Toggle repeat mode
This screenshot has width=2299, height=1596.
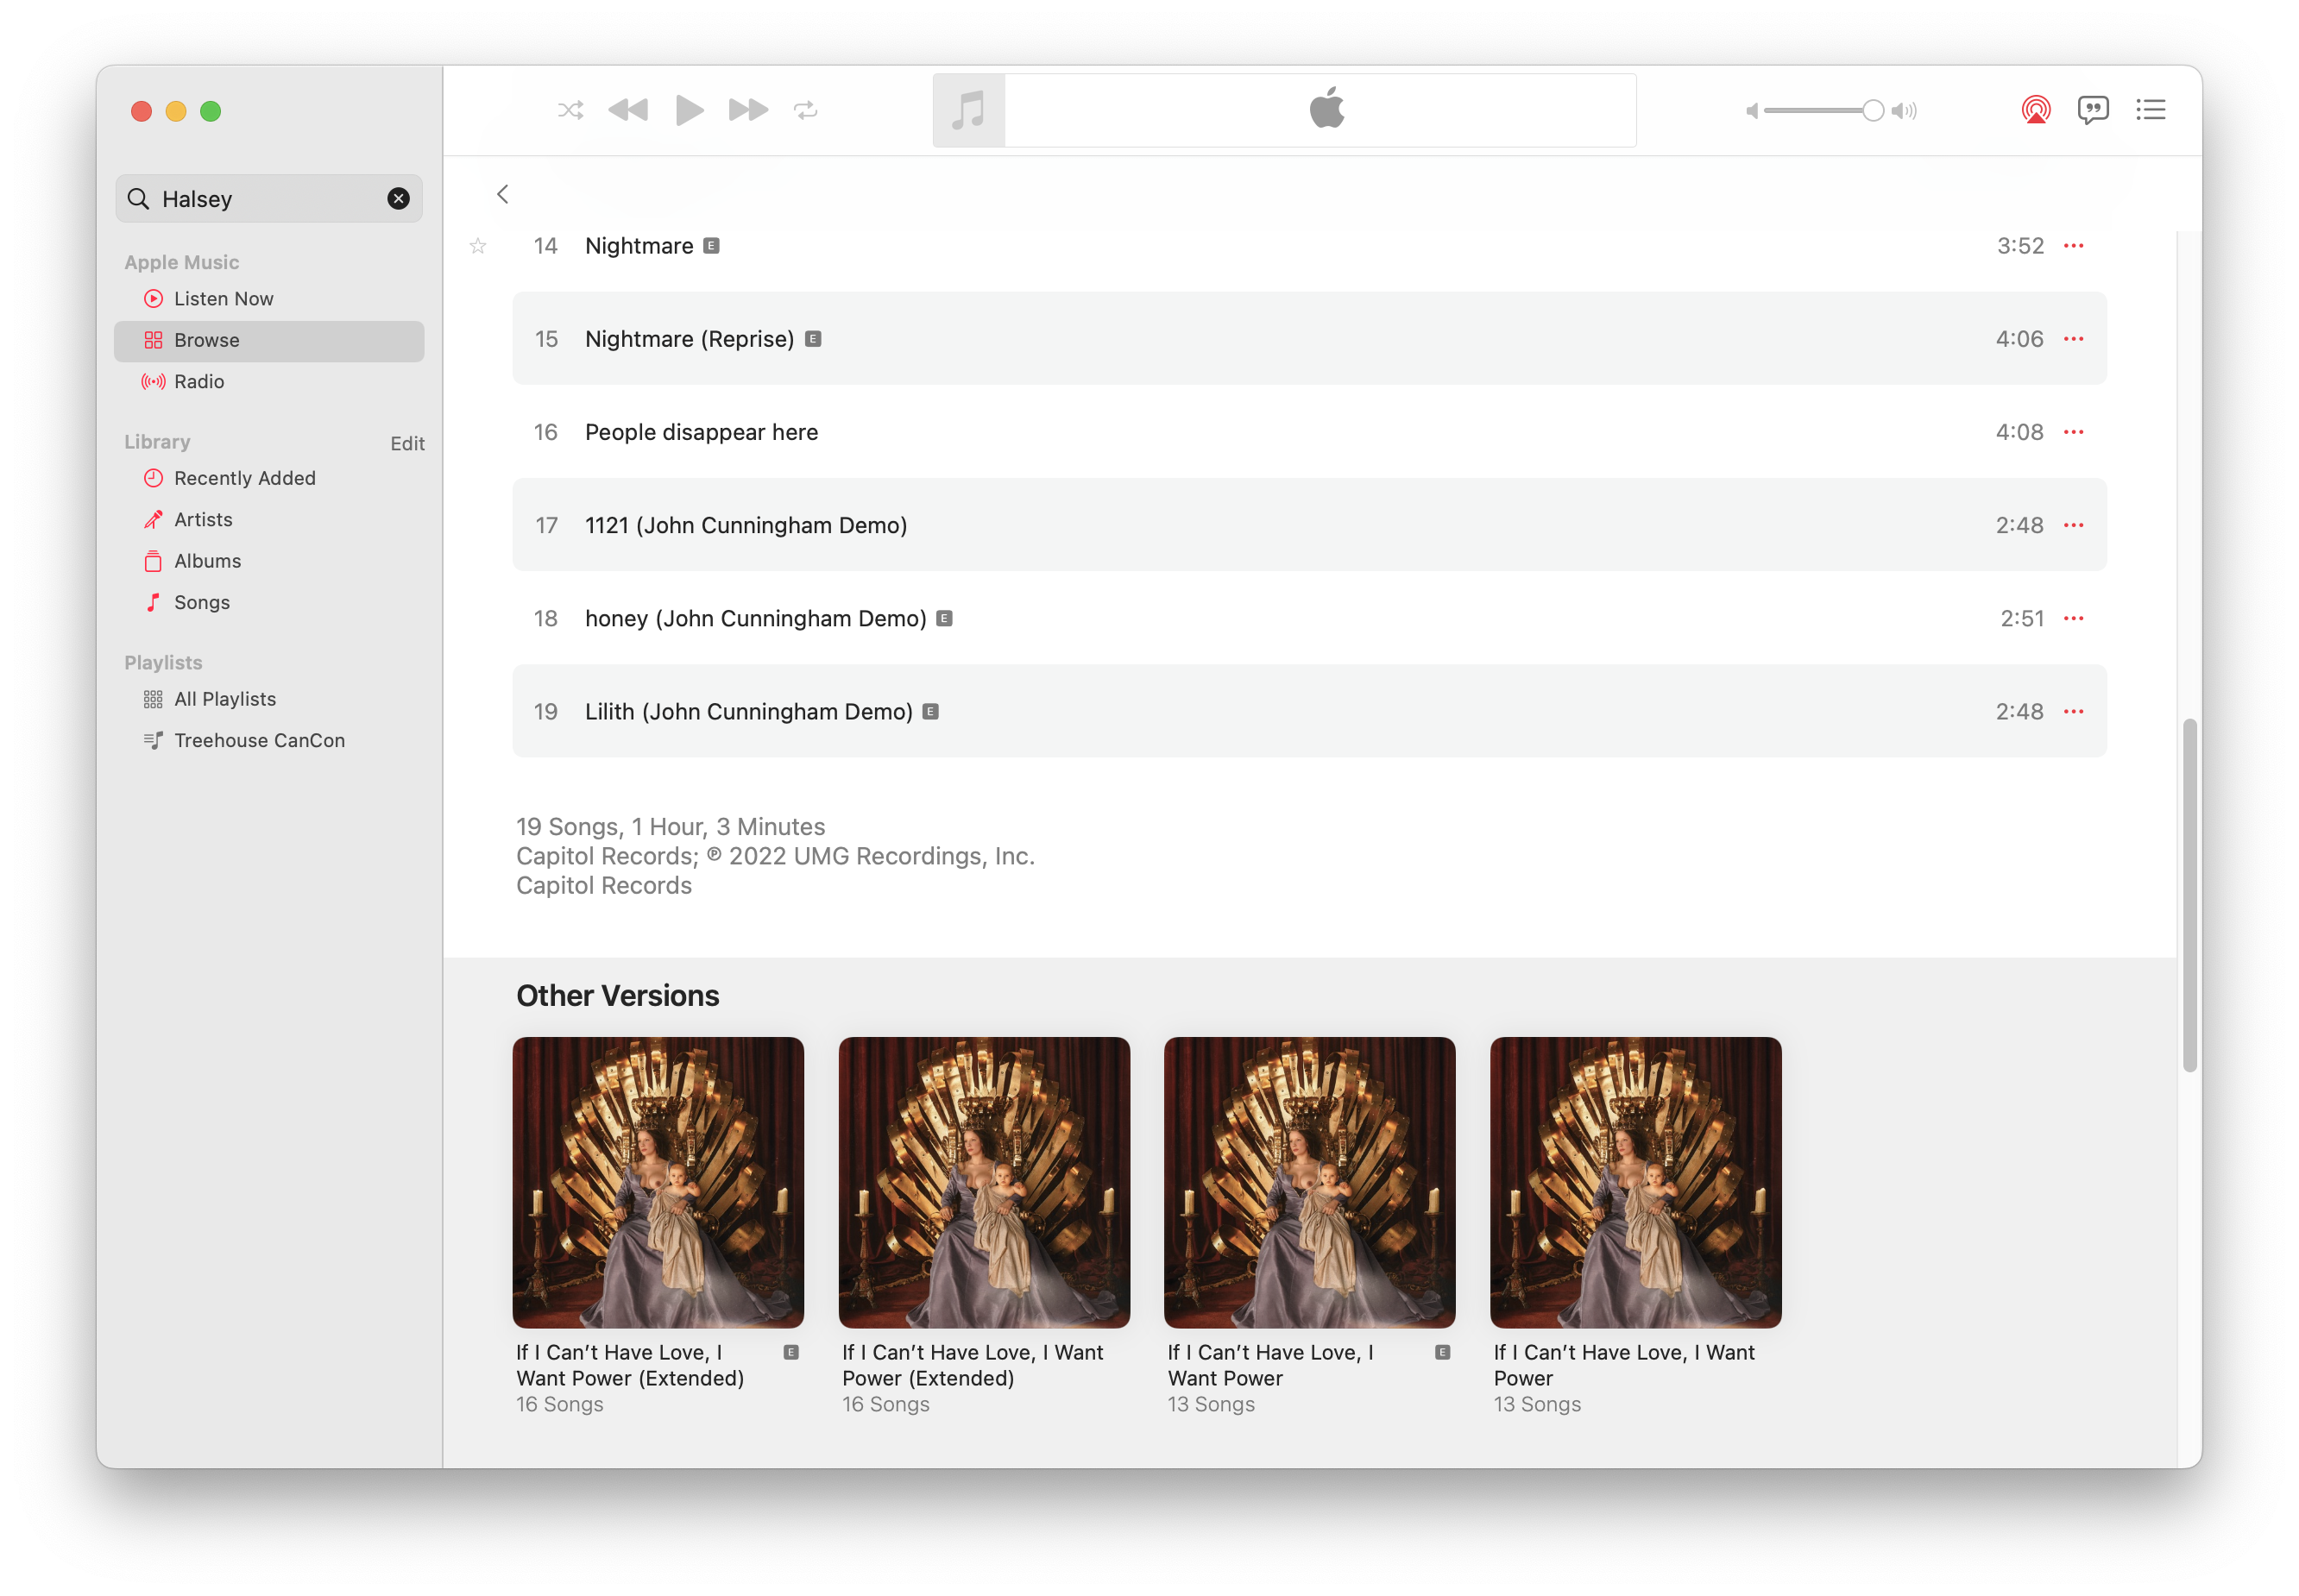[x=806, y=110]
